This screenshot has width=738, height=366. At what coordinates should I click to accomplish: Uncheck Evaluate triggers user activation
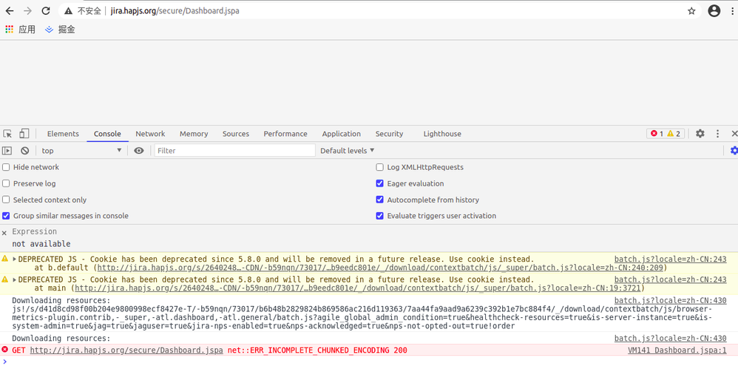380,216
